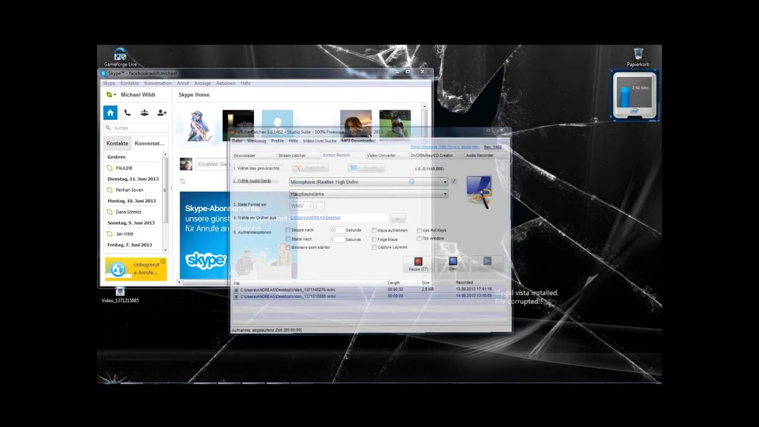Enable the Folge Maus checkbox
Viewport: 759px width, 427px height.
pos(374,239)
